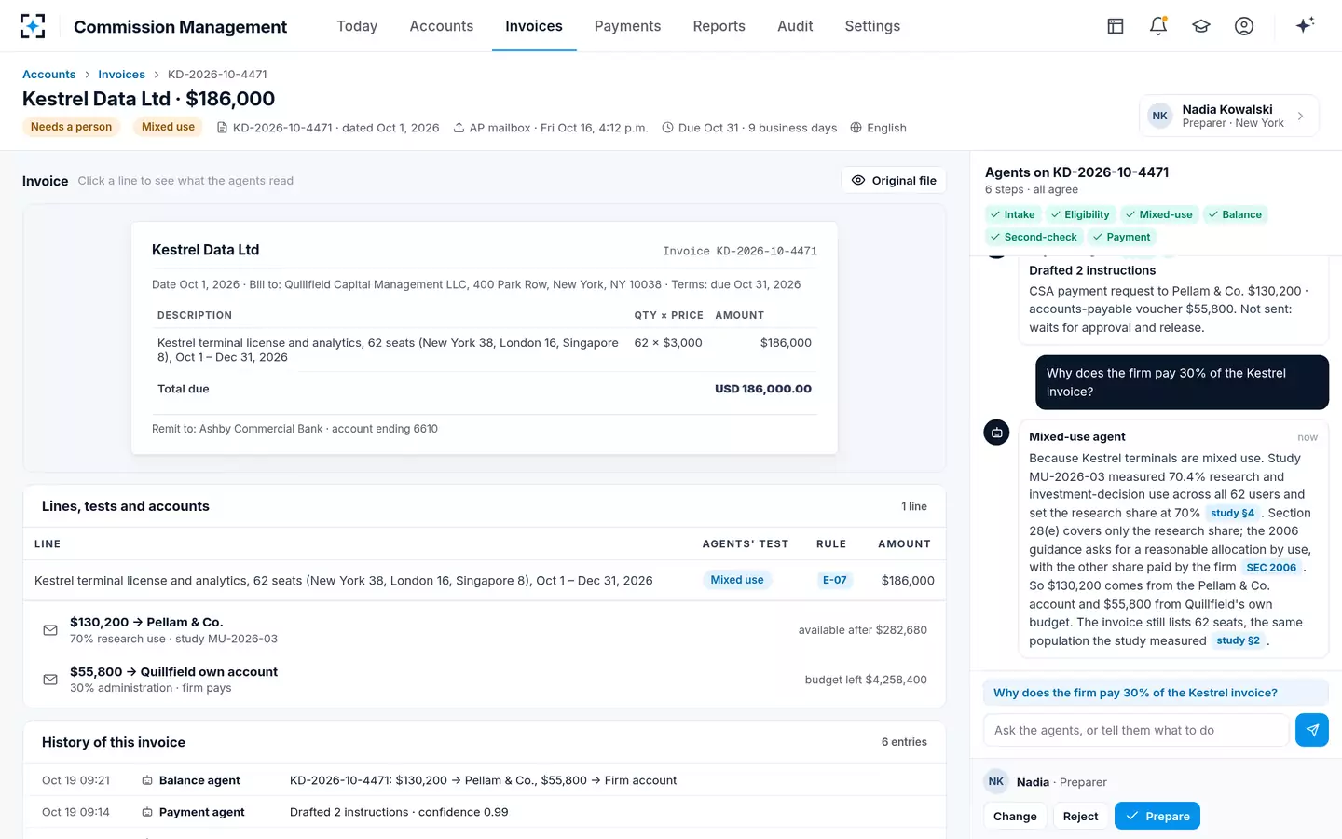Open the Audit tab
Screen dimensions: 1342x839
pos(795,26)
